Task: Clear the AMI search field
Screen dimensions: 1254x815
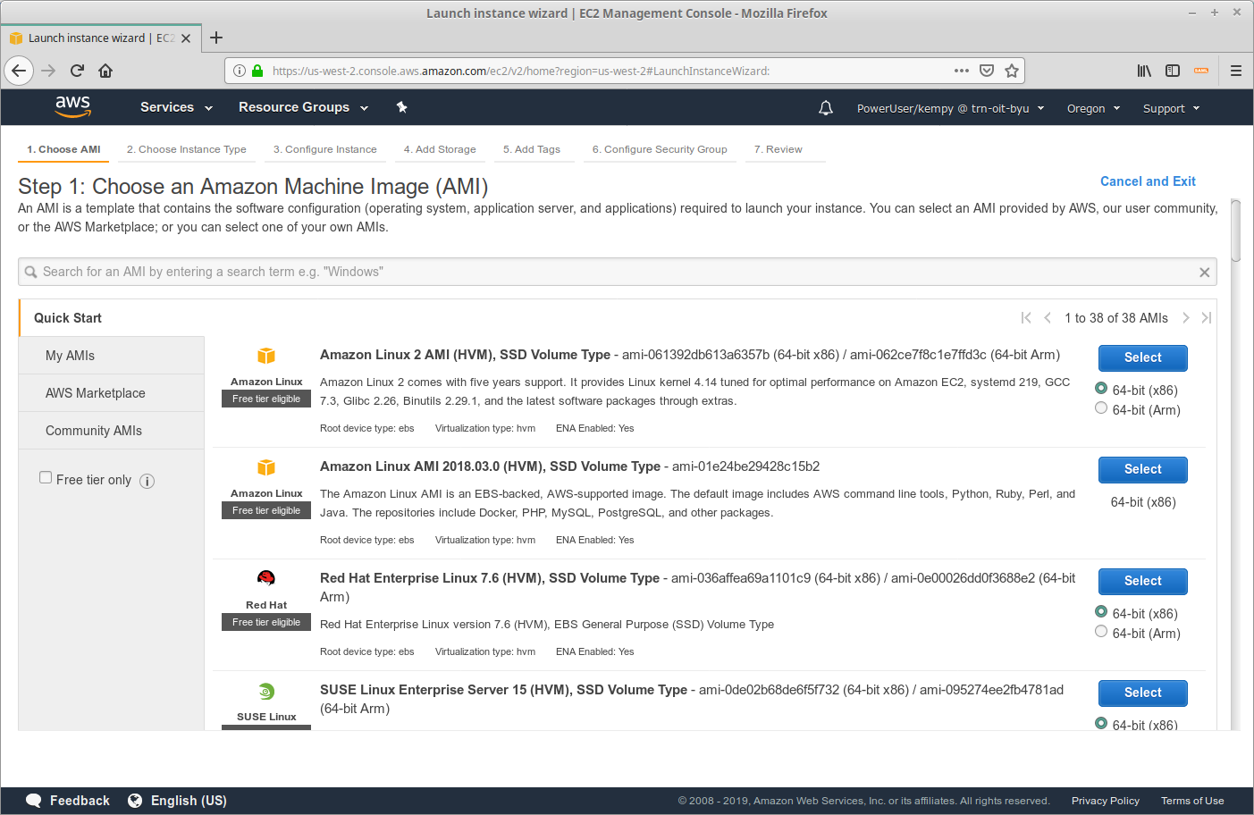Action: pos(1204,273)
